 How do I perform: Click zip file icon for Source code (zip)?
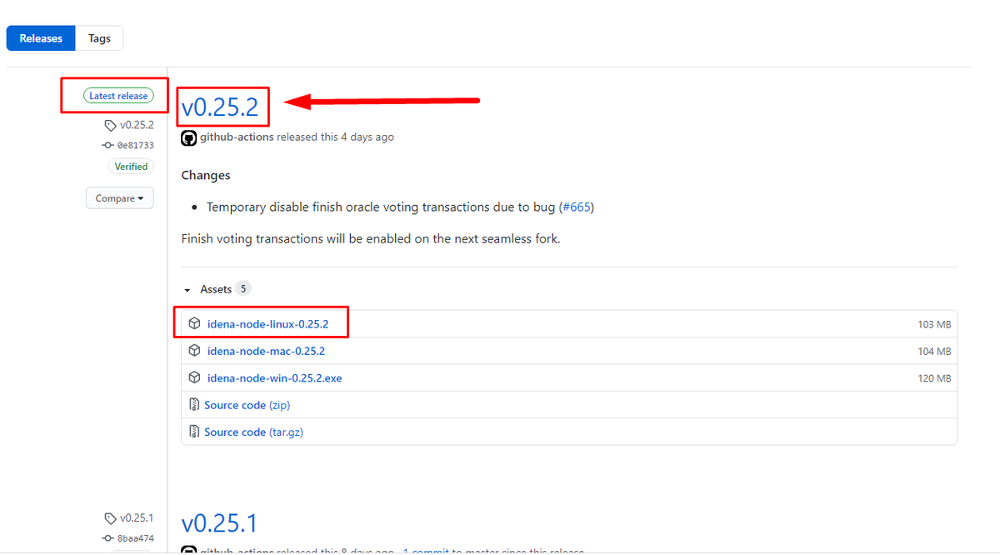click(194, 405)
